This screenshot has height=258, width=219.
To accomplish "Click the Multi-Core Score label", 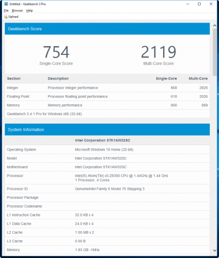I will [158, 63].
